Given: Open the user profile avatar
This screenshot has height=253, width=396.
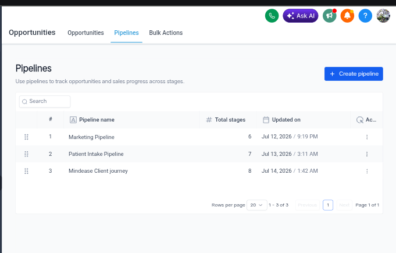Looking at the screenshot, I should pyautogui.click(x=383, y=16).
